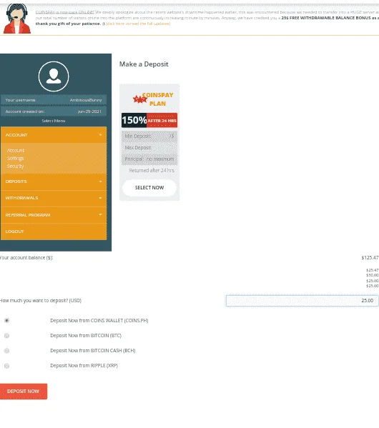This screenshot has width=379, height=428.
Task: Open the click here to read full updates link
Action: coord(138,24)
